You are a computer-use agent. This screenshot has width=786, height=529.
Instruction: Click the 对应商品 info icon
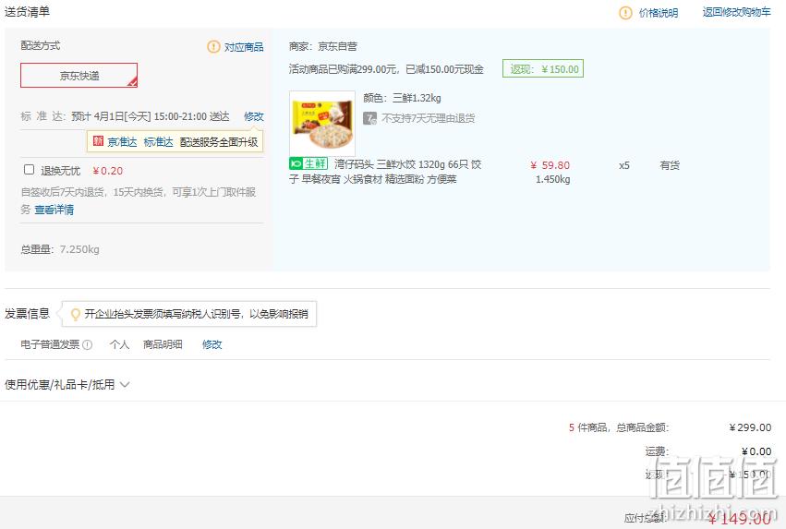click(213, 46)
